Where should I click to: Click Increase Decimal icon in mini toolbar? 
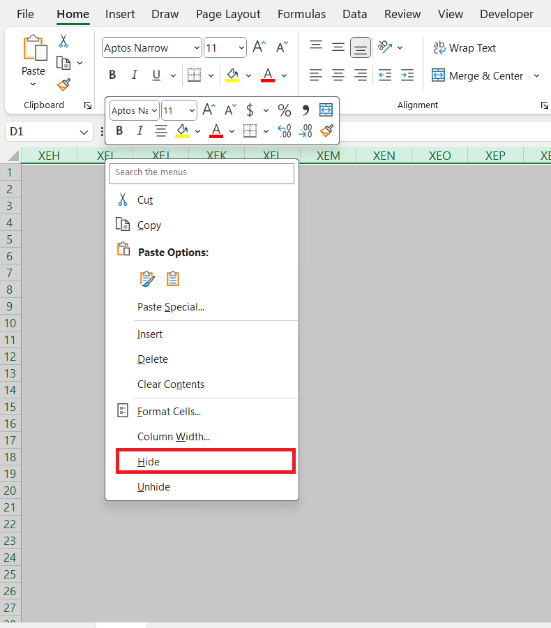tap(285, 131)
